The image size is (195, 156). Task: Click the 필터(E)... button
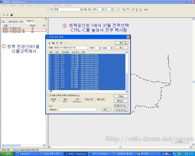(121, 101)
